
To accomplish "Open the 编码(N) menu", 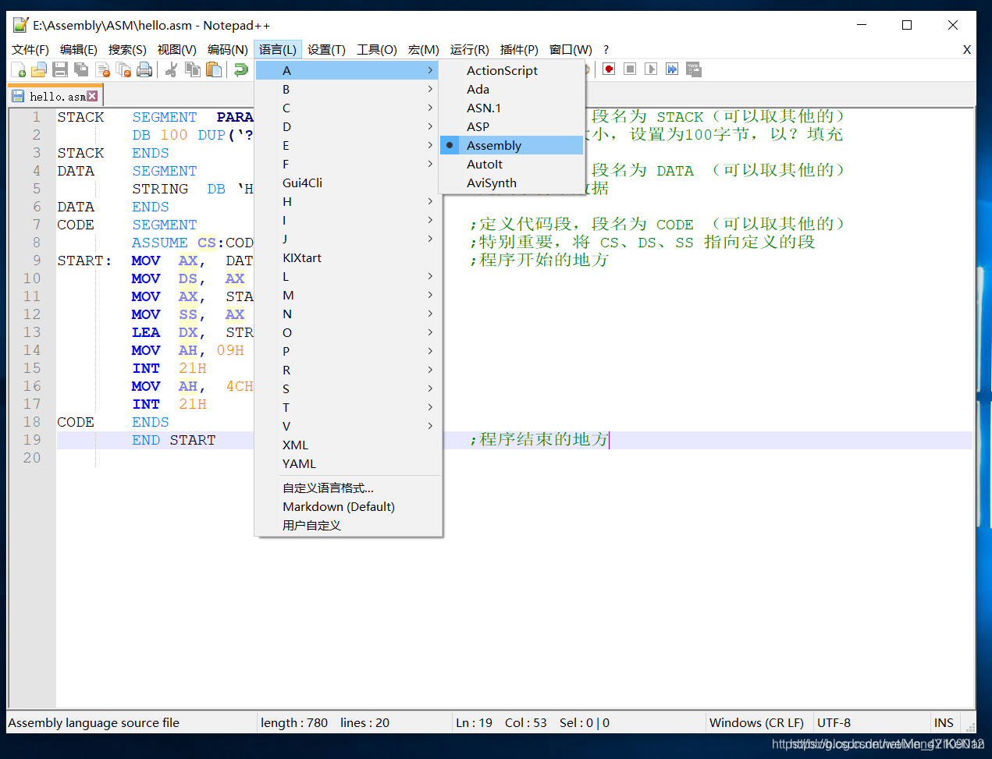I will pos(228,49).
